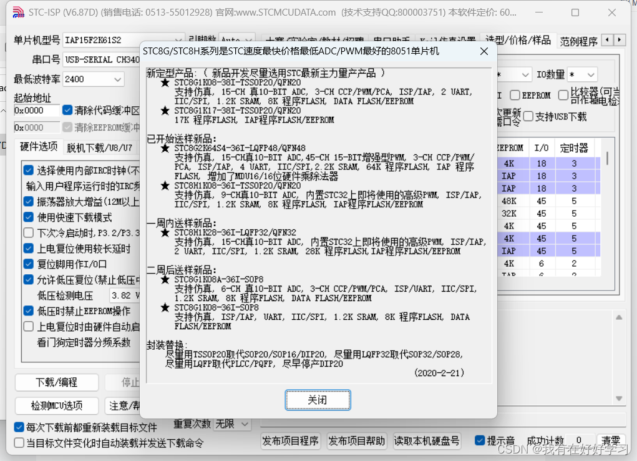Image resolution: width=637 pixels, height=461 pixels.
Task: Toggle 上电复位使用较长延时 checkbox
Action: click(29, 249)
